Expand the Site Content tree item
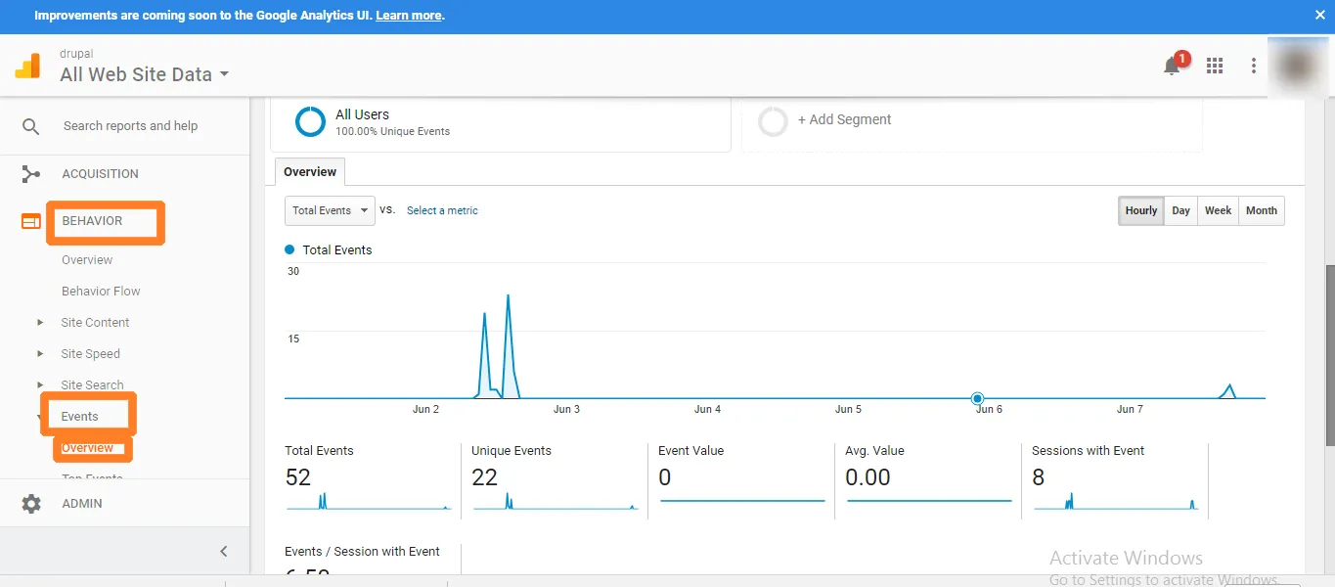Image resolution: width=1335 pixels, height=587 pixels. [x=40, y=323]
